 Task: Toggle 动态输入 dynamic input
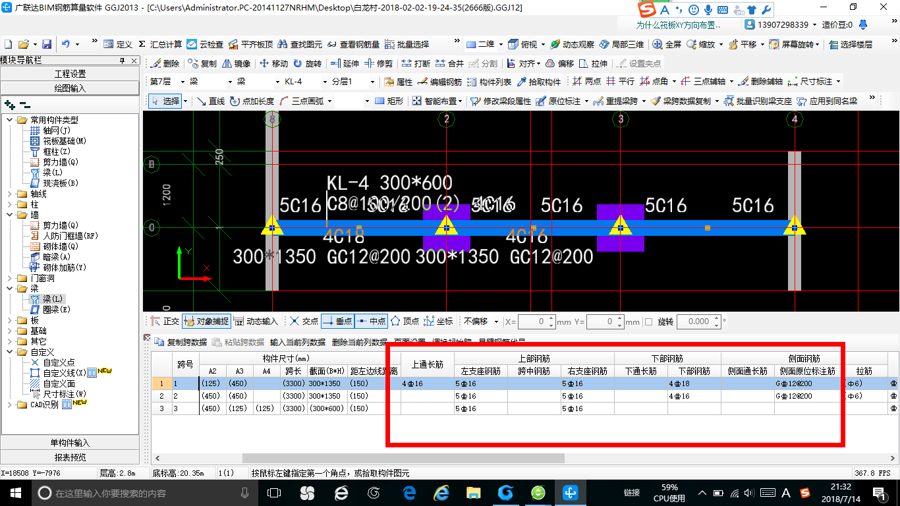point(256,322)
